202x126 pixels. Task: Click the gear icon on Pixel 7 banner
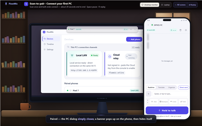[131, 29]
